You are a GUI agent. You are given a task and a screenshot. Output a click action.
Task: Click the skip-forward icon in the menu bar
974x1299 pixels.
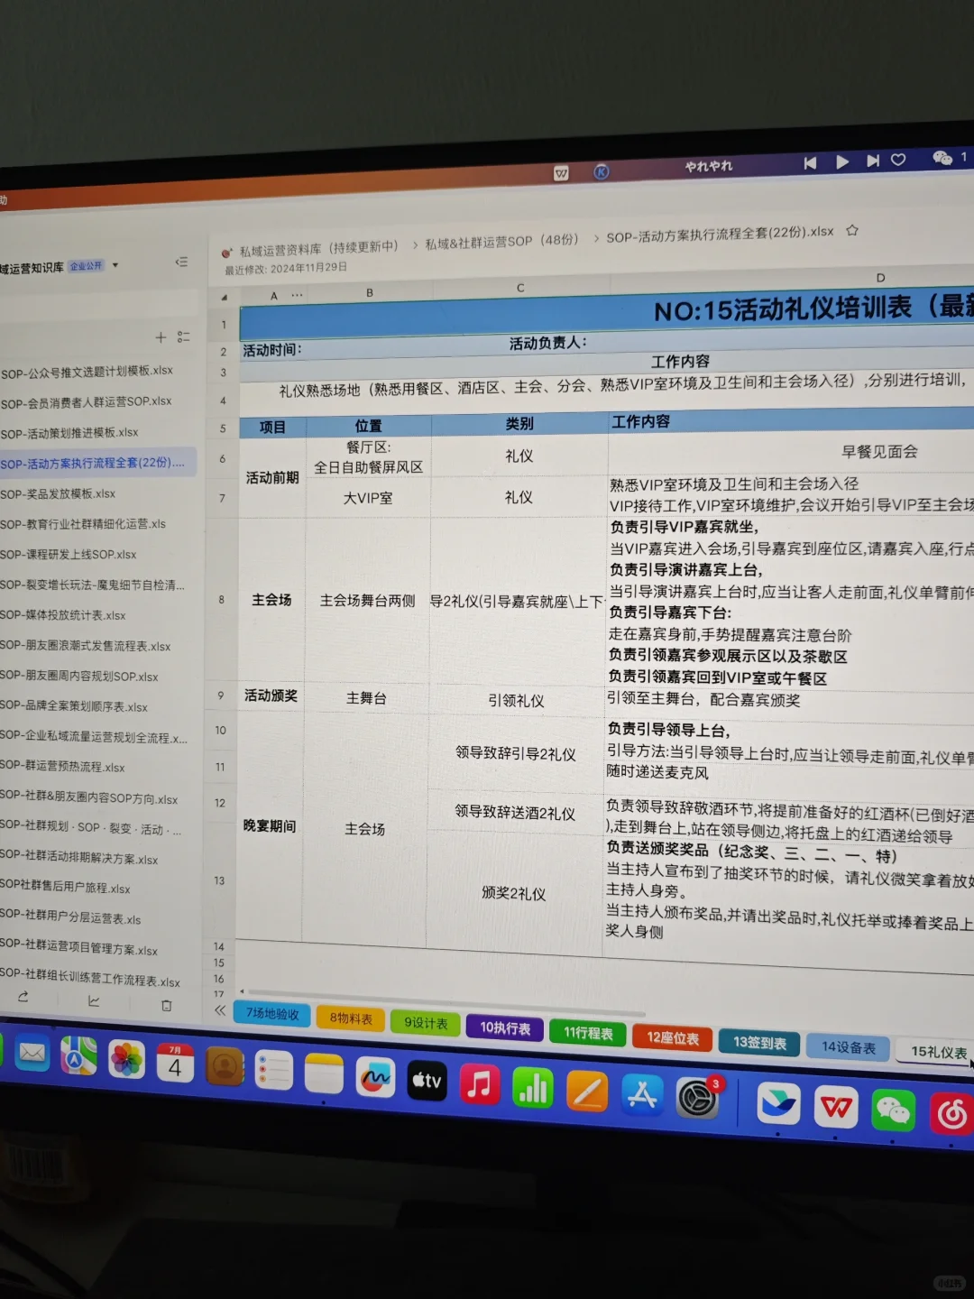tap(872, 161)
